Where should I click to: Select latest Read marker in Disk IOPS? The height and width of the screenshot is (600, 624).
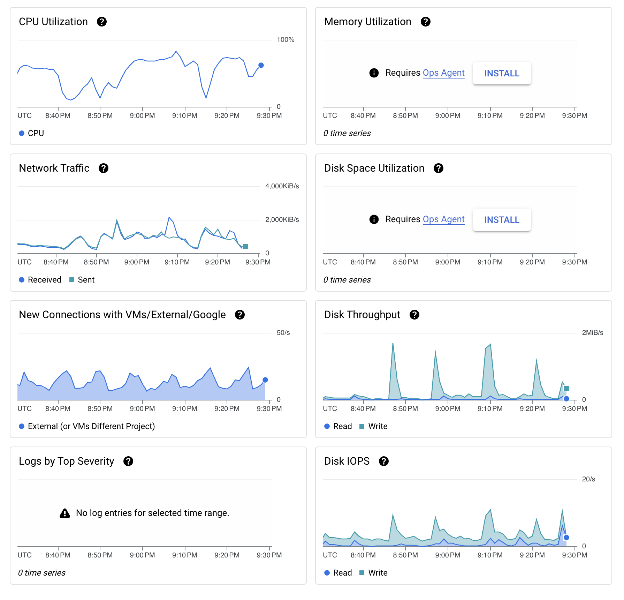pyautogui.click(x=566, y=538)
